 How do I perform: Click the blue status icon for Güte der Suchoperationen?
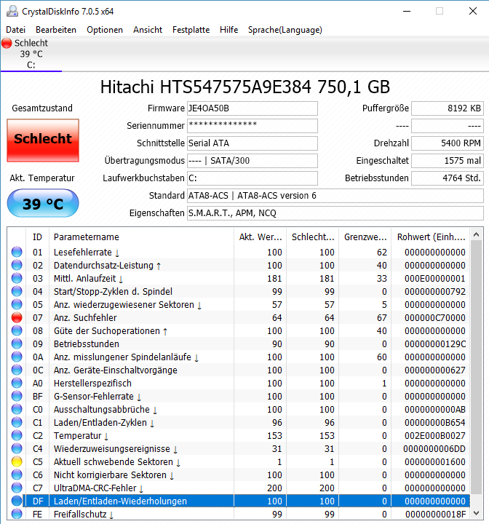17,330
